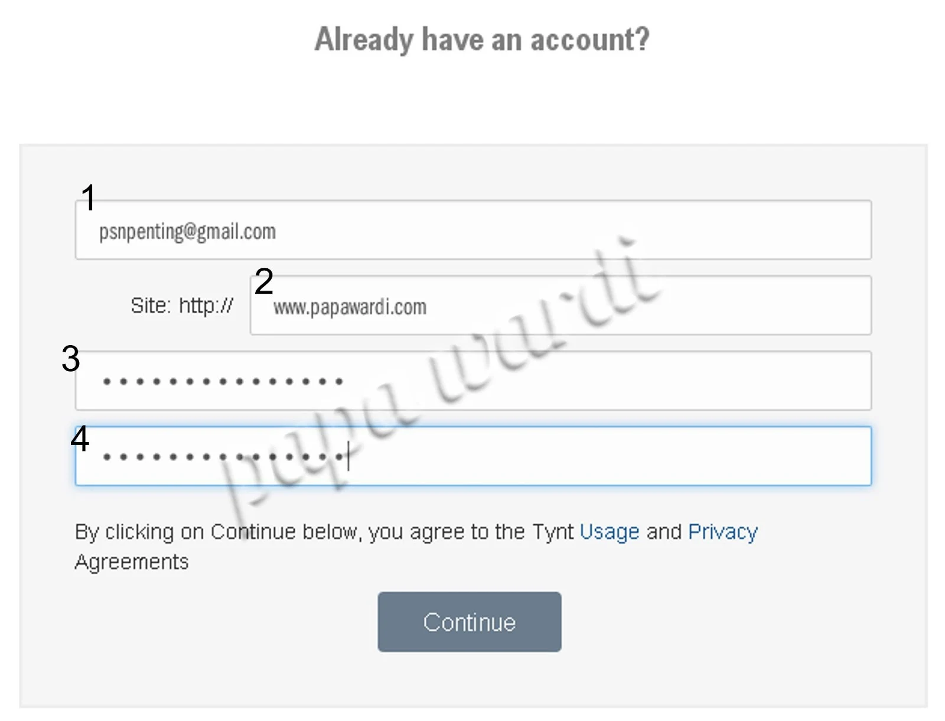
Task: Click the word "Agreements" below the form
Action: pos(132,561)
